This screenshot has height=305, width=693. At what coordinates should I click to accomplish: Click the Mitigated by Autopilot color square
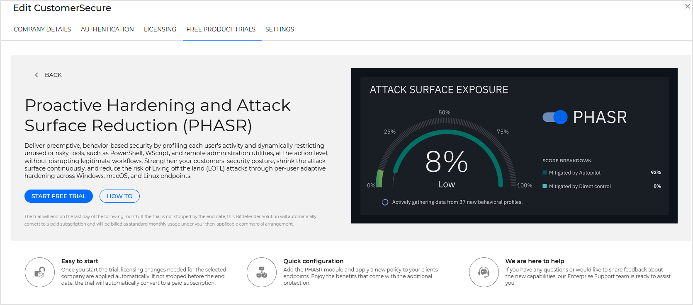pos(545,173)
